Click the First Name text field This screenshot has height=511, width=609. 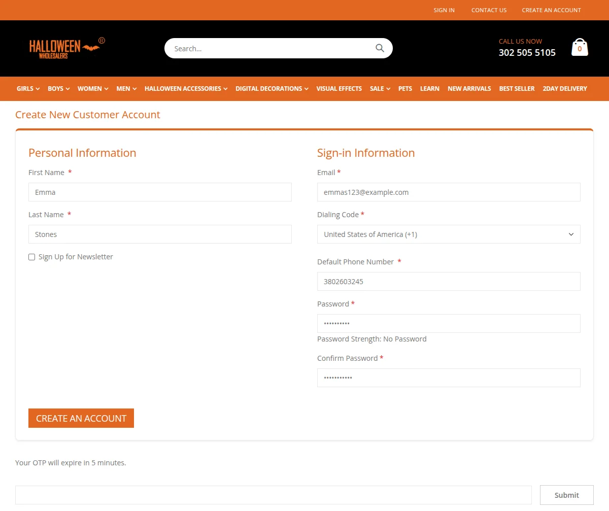click(x=160, y=192)
